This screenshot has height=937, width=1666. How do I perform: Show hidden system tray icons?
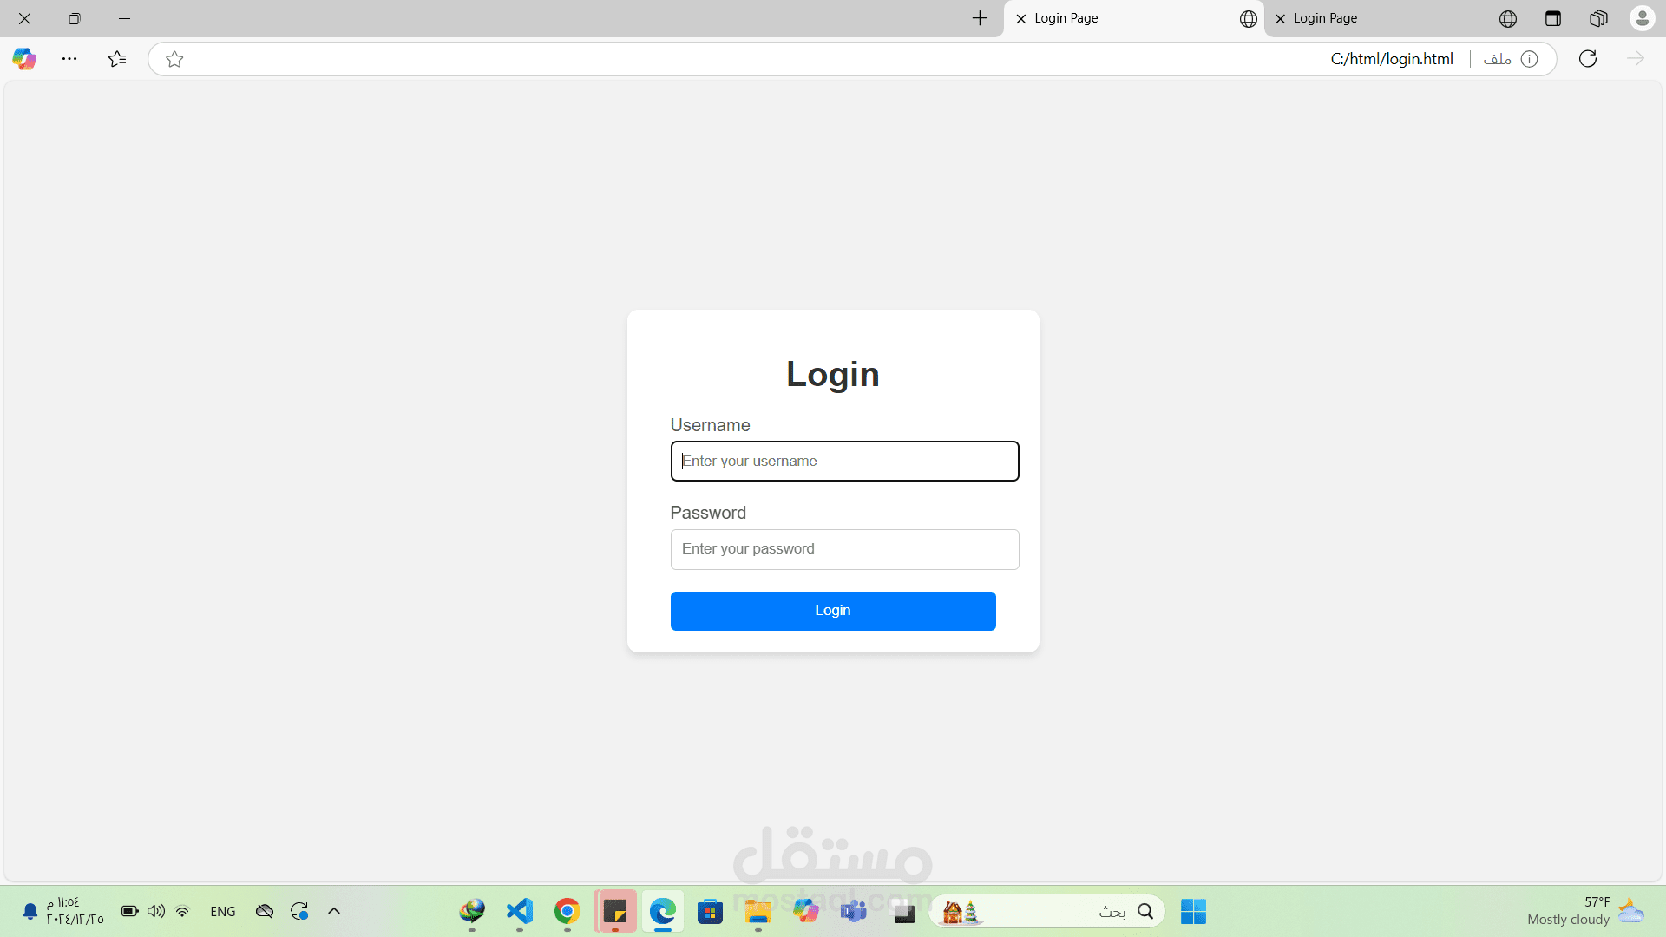tap(334, 911)
